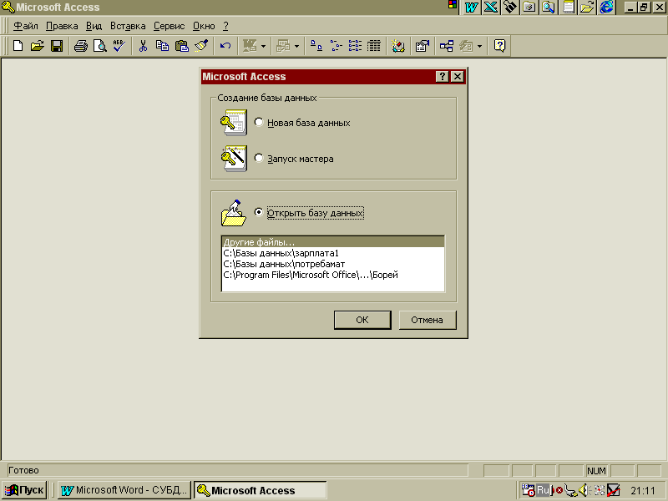Click the 21:11 clock in the tray

pyautogui.click(x=642, y=491)
